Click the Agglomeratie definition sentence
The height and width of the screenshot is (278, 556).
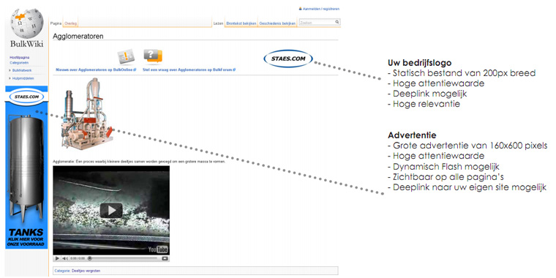point(139,162)
